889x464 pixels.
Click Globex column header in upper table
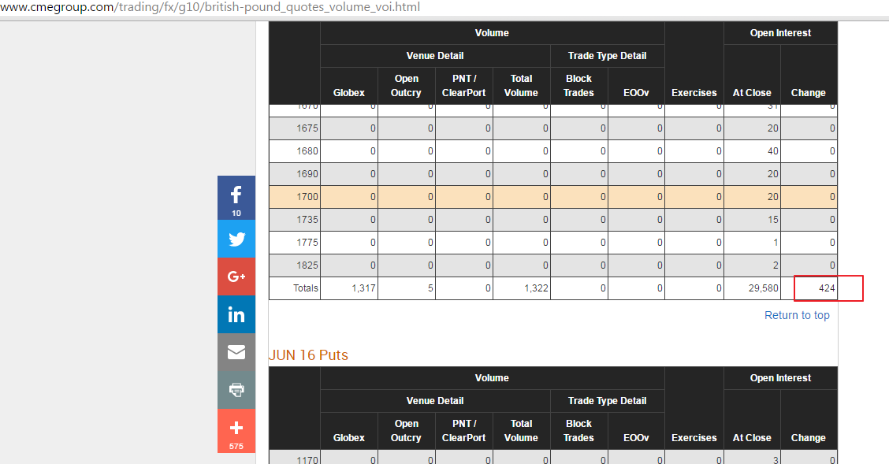tap(348, 92)
